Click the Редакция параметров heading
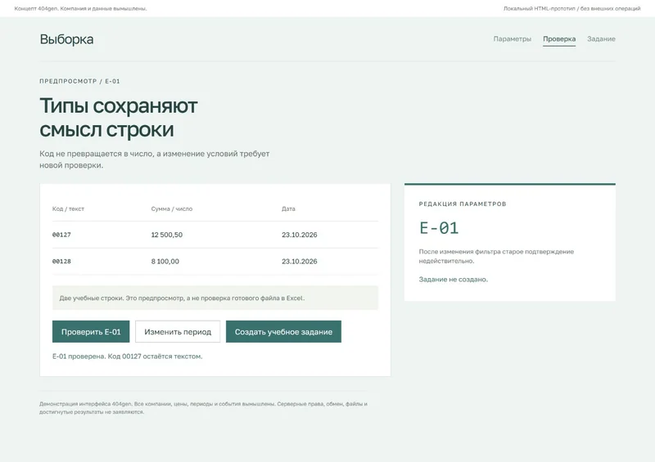 pos(463,204)
